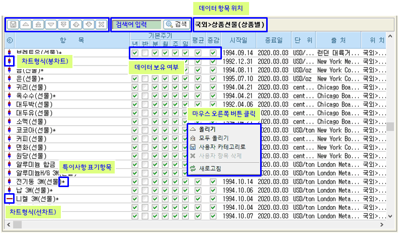Viewport: 399px width, 234px height.
Task: Click the block down-arrow toolbar icon
Action: [89, 25]
